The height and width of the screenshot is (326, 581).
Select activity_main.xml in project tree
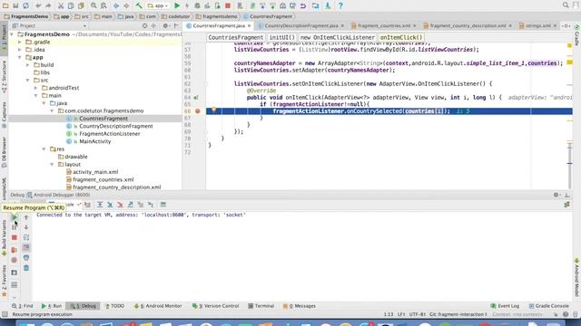pos(95,172)
